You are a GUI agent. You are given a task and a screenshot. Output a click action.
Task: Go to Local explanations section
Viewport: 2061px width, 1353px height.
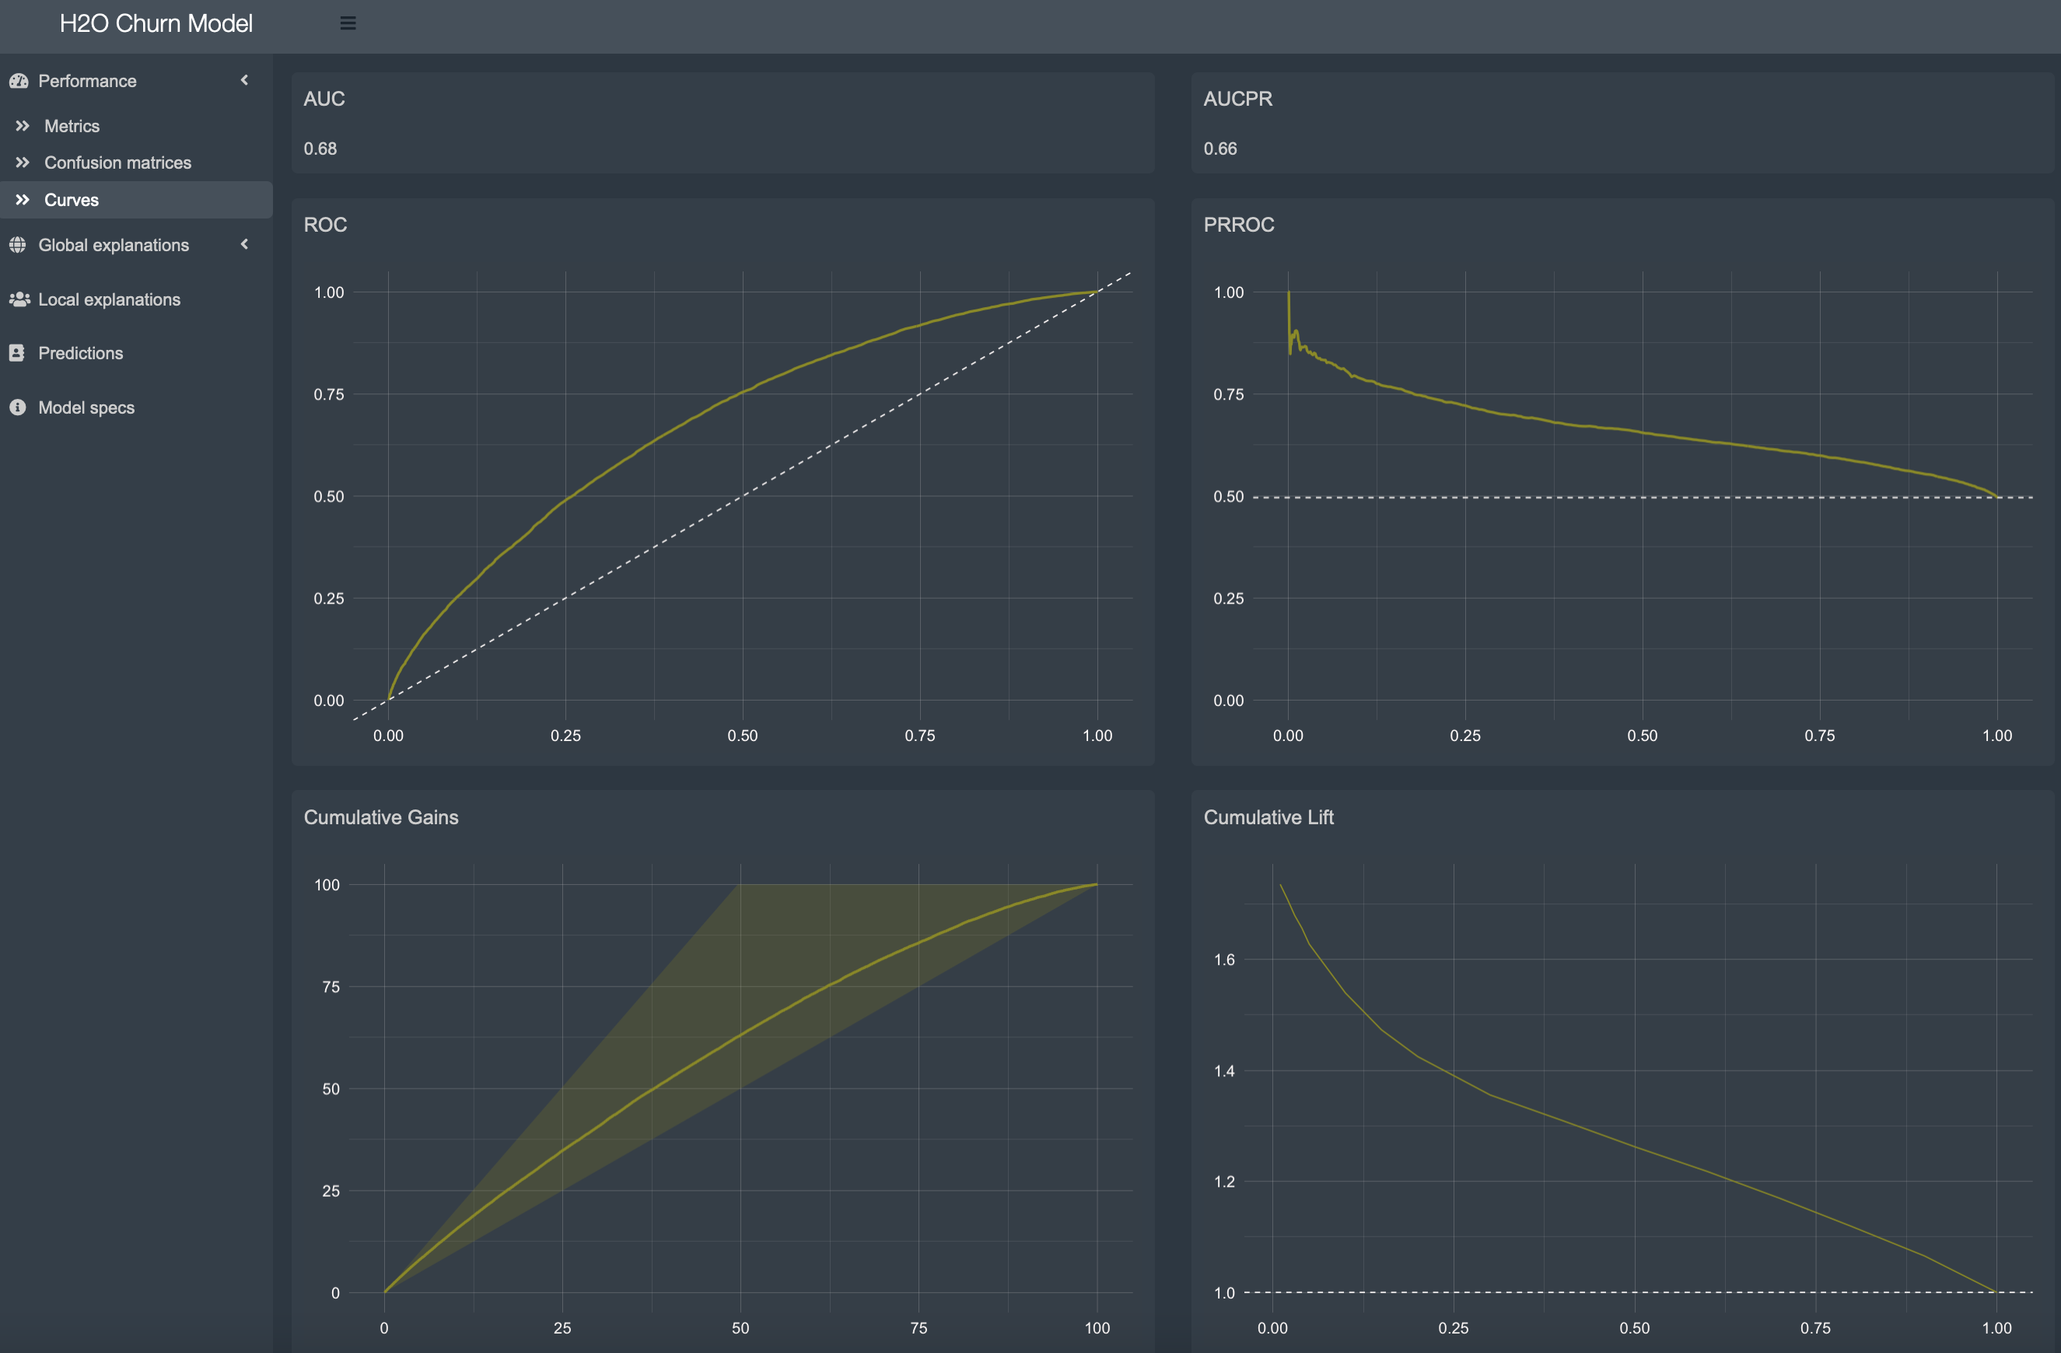click(x=109, y=299)
